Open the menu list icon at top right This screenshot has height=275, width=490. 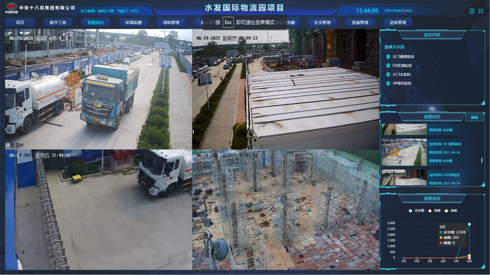[x=472, y=11]
